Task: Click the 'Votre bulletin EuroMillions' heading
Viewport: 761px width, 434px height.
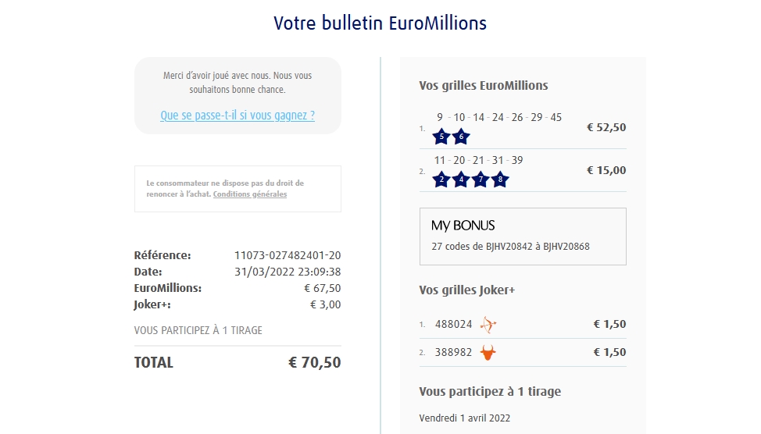Action: click(x=380, y=23)
